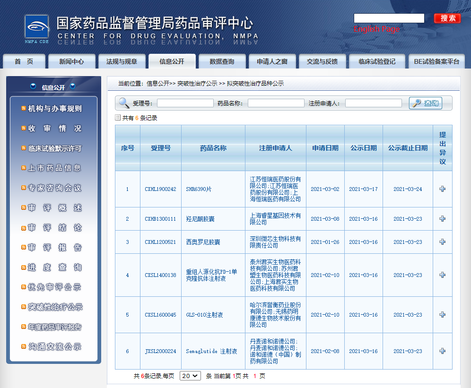Click the RSS icon beside 优先审评公示

point(24,287)
